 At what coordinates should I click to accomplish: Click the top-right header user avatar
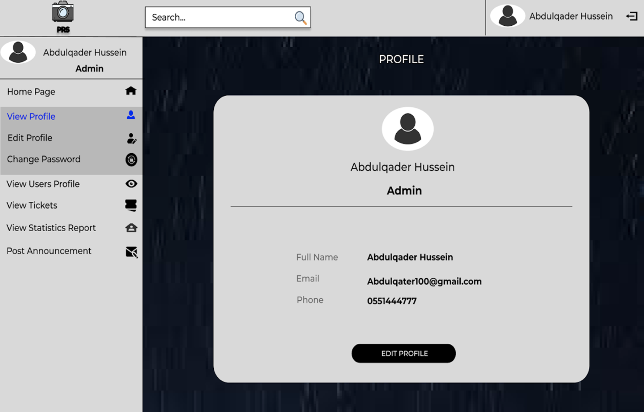tap(507, 16)
